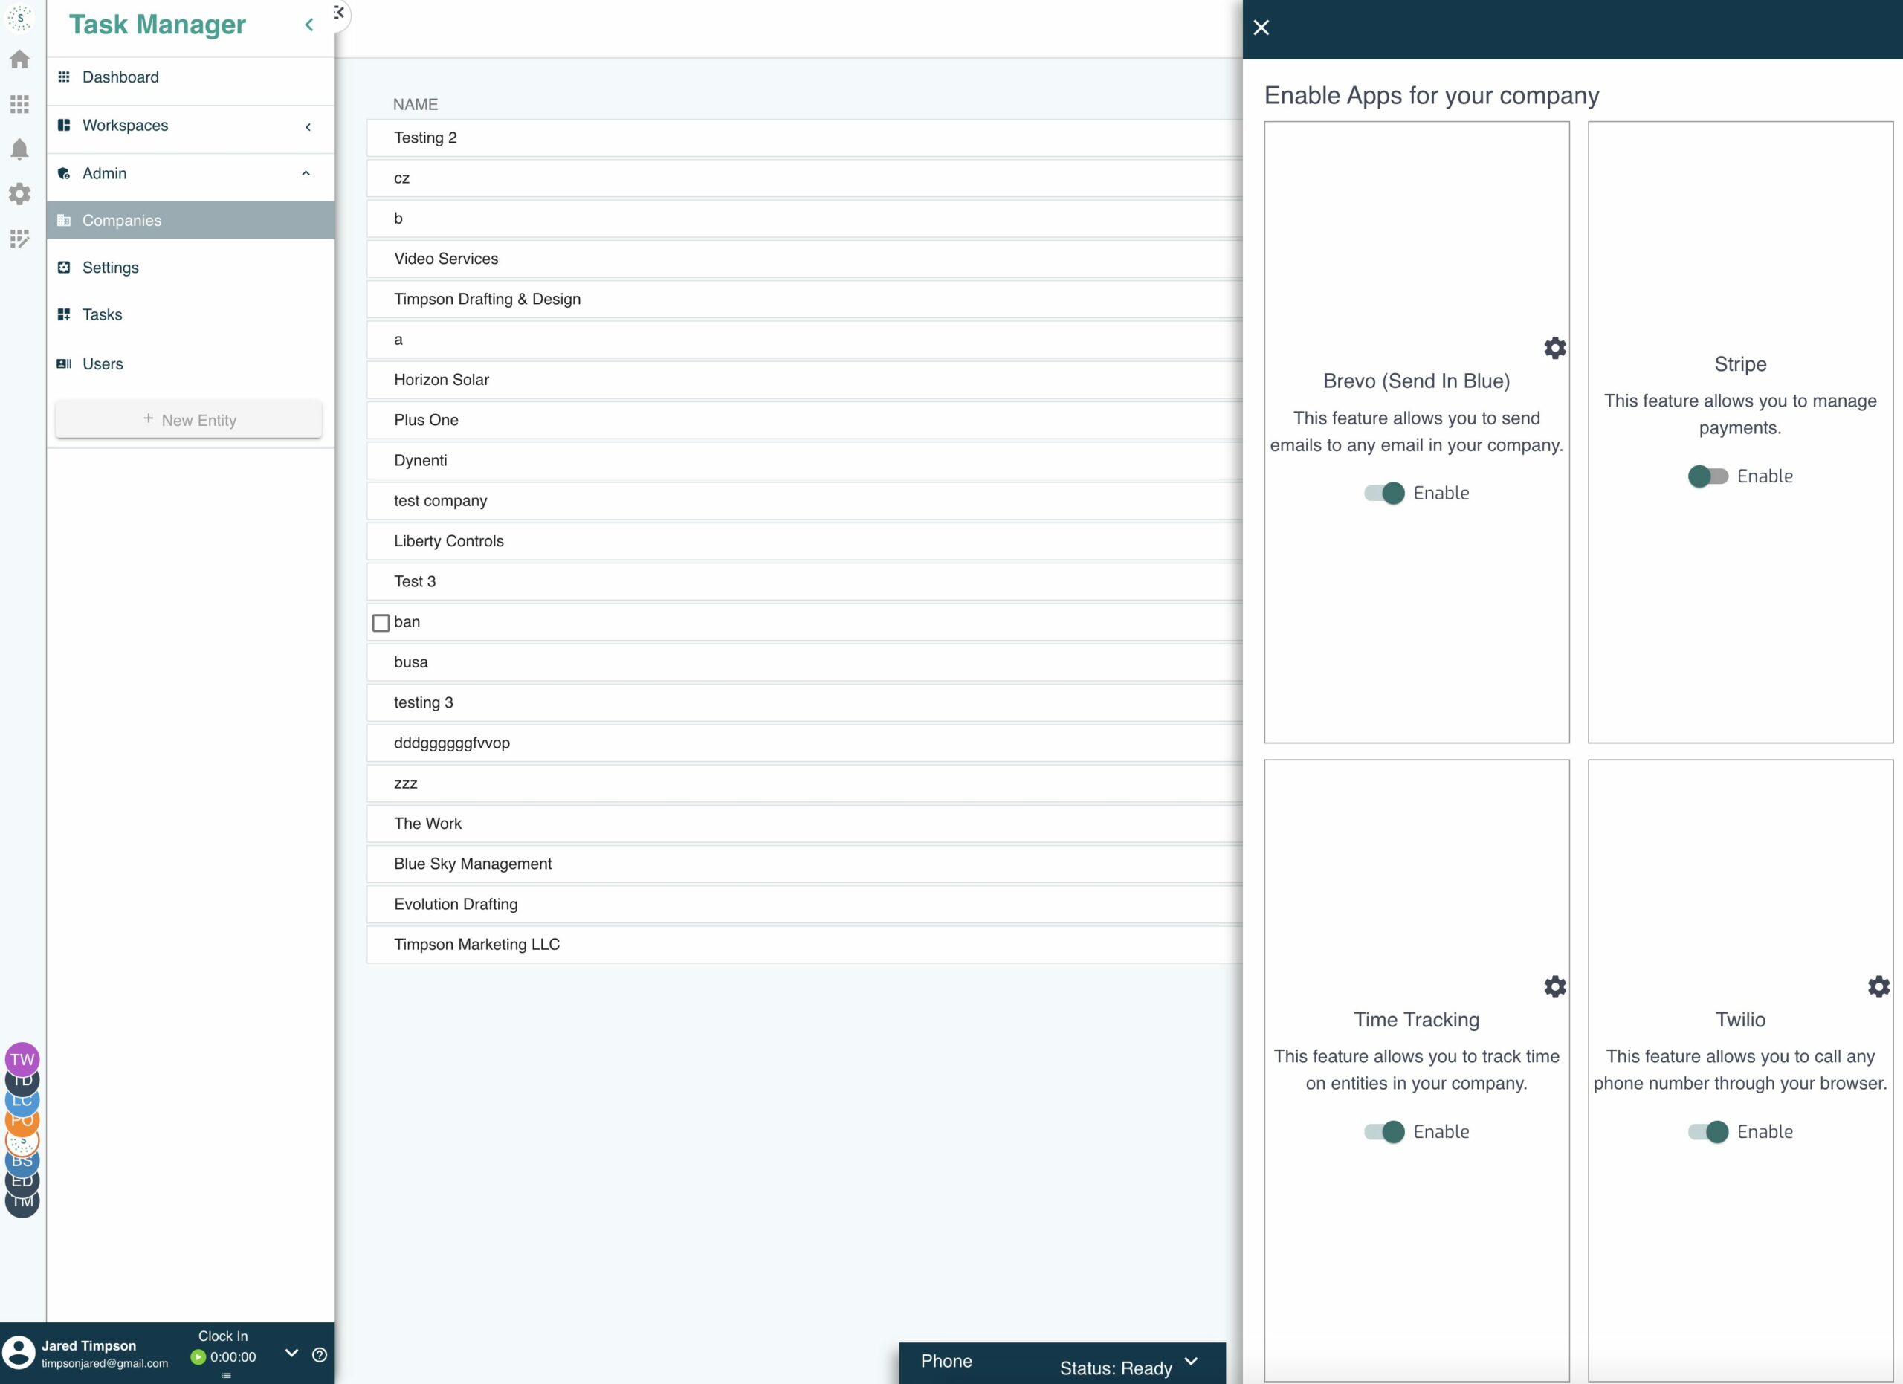
Task: Toggle the Brevo (Send In Blue) Enable switch
Action: click(x=1384, y=494)
